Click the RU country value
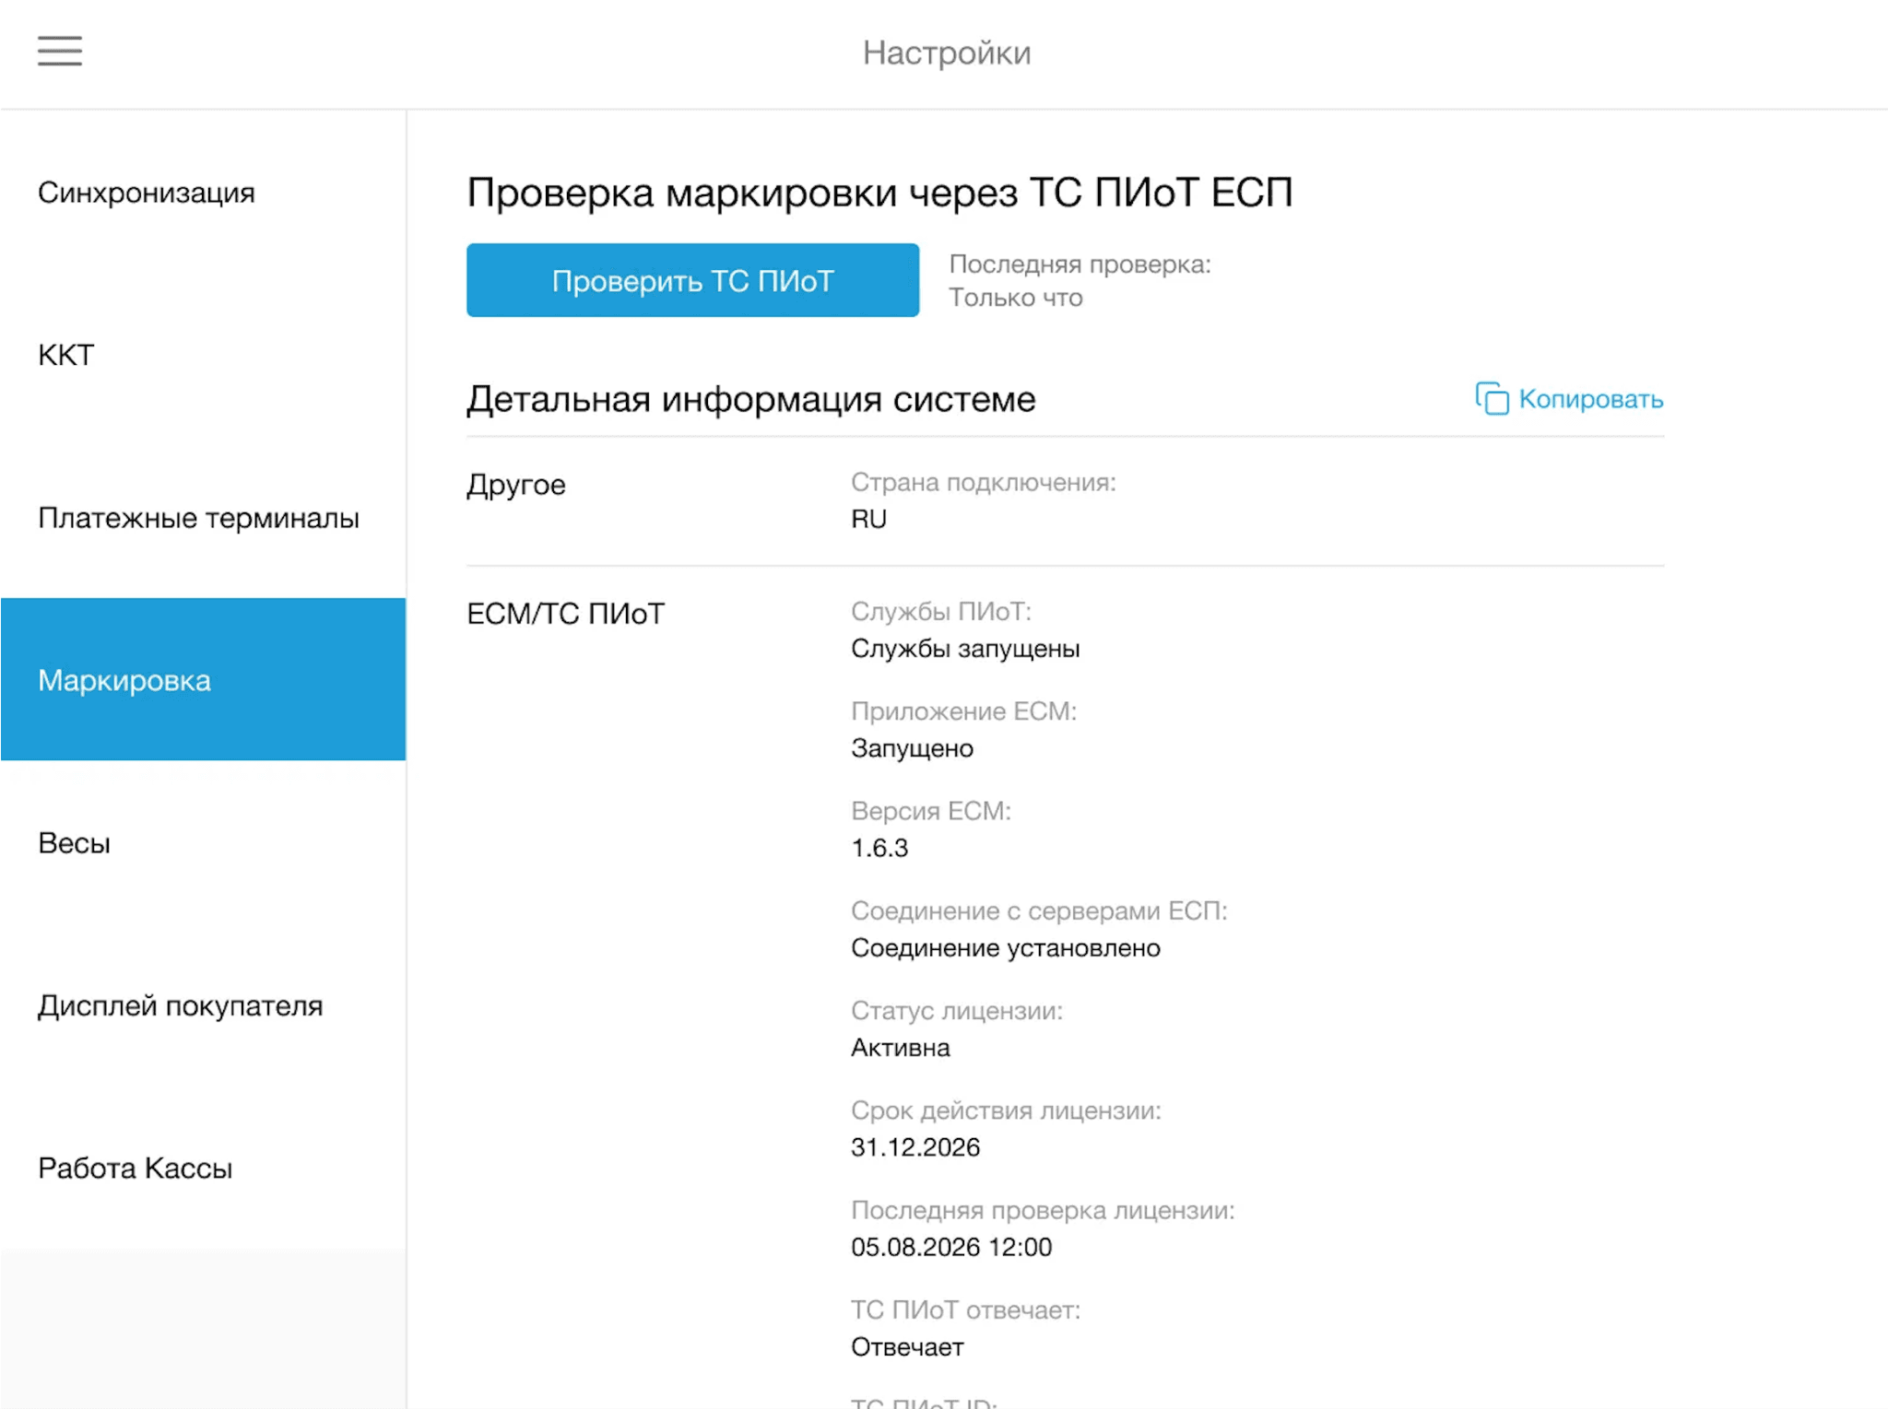 coord(868,519)
